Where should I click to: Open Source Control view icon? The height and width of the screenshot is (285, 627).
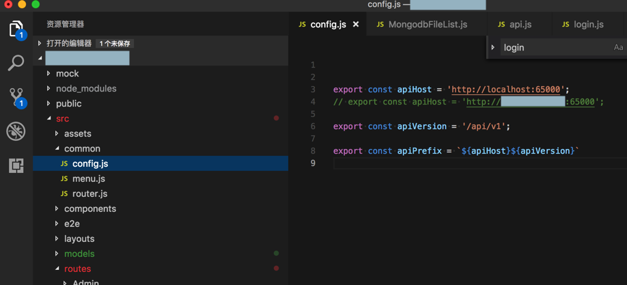click(x=16, y=97)
